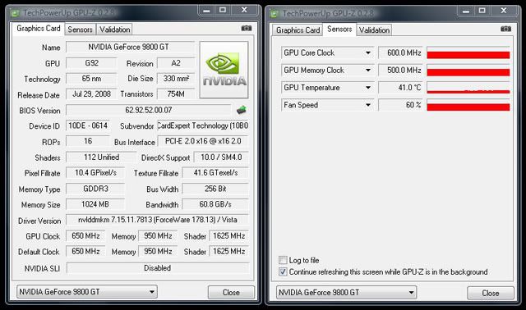Click the Device ID field 10DE - 0614
This screenshot has width=526, height=310.
88,125
